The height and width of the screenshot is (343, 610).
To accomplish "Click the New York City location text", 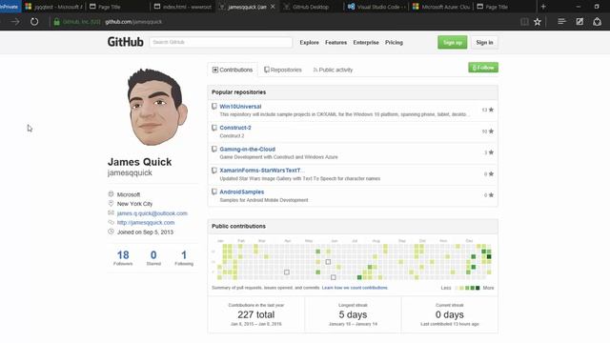I will click(134, 204).
